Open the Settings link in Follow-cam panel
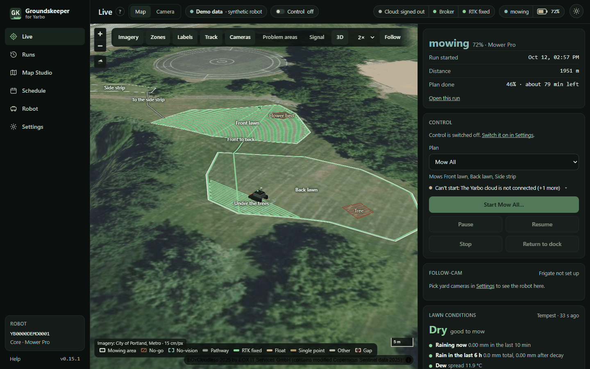590x369 pixels. coord(485,286)
